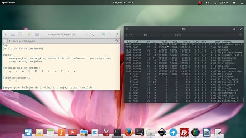Click the Xorg process row in top
Image resolution: width=246 pixels, height=138 pixels.
184,47
